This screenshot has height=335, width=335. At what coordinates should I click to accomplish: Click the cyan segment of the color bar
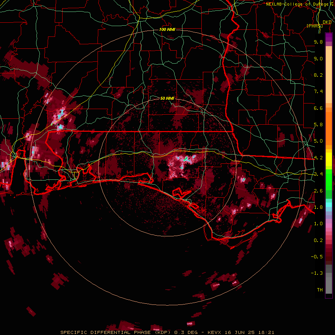(x=329, y=205)
